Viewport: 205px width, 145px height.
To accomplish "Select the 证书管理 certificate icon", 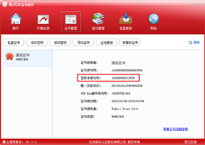I will [x=71, y=20].
